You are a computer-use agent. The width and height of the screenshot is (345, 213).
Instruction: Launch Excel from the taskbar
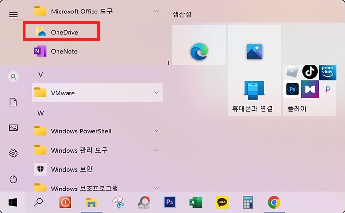point(195,202)
